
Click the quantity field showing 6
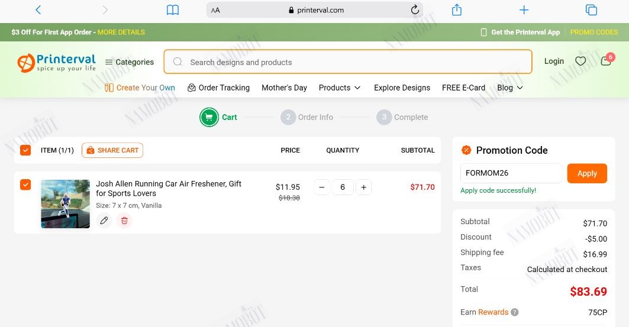[343, 187]
